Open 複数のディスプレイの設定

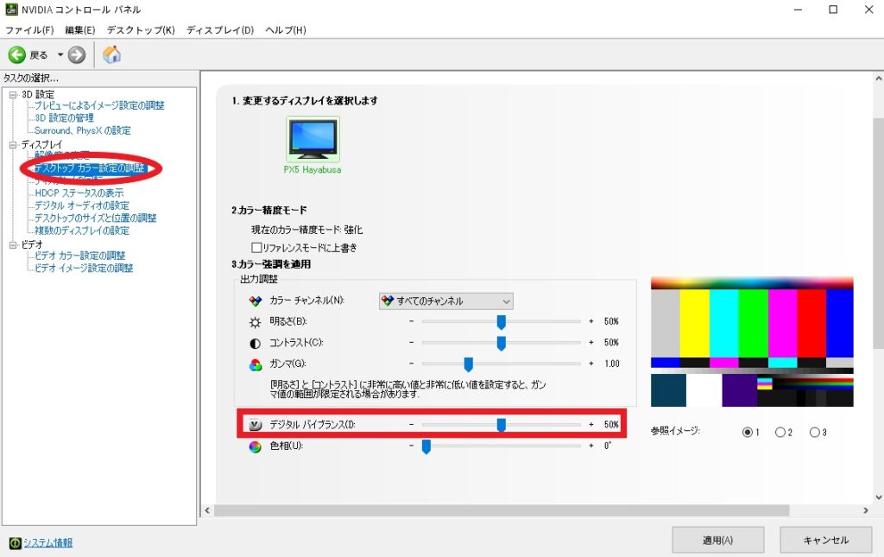point(82,230)
